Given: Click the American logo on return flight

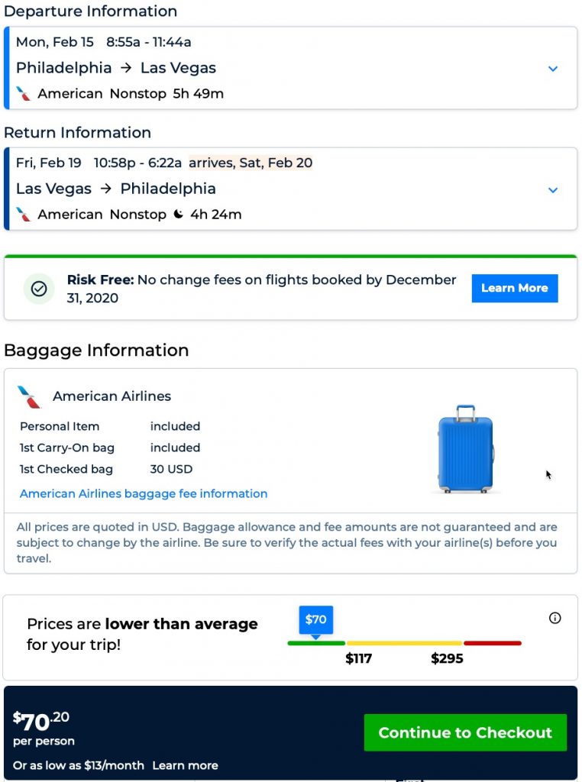Looking at the screenshot, I should pos(24,215).
